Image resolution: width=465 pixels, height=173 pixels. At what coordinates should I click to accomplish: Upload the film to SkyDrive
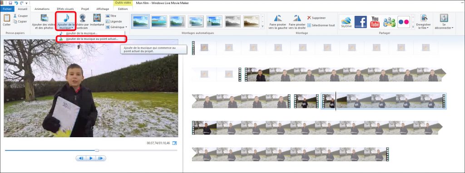click(346, 22)
